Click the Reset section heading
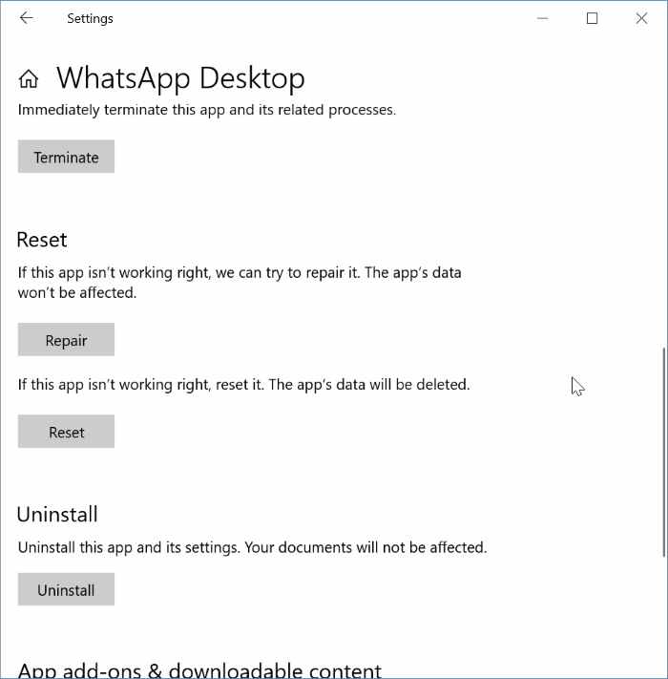 coord(42,240)
